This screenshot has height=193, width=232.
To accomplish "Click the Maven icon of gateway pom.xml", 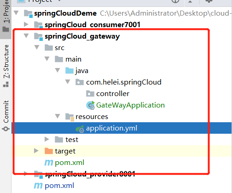I will pyautogui.click(x=49, y=163).
